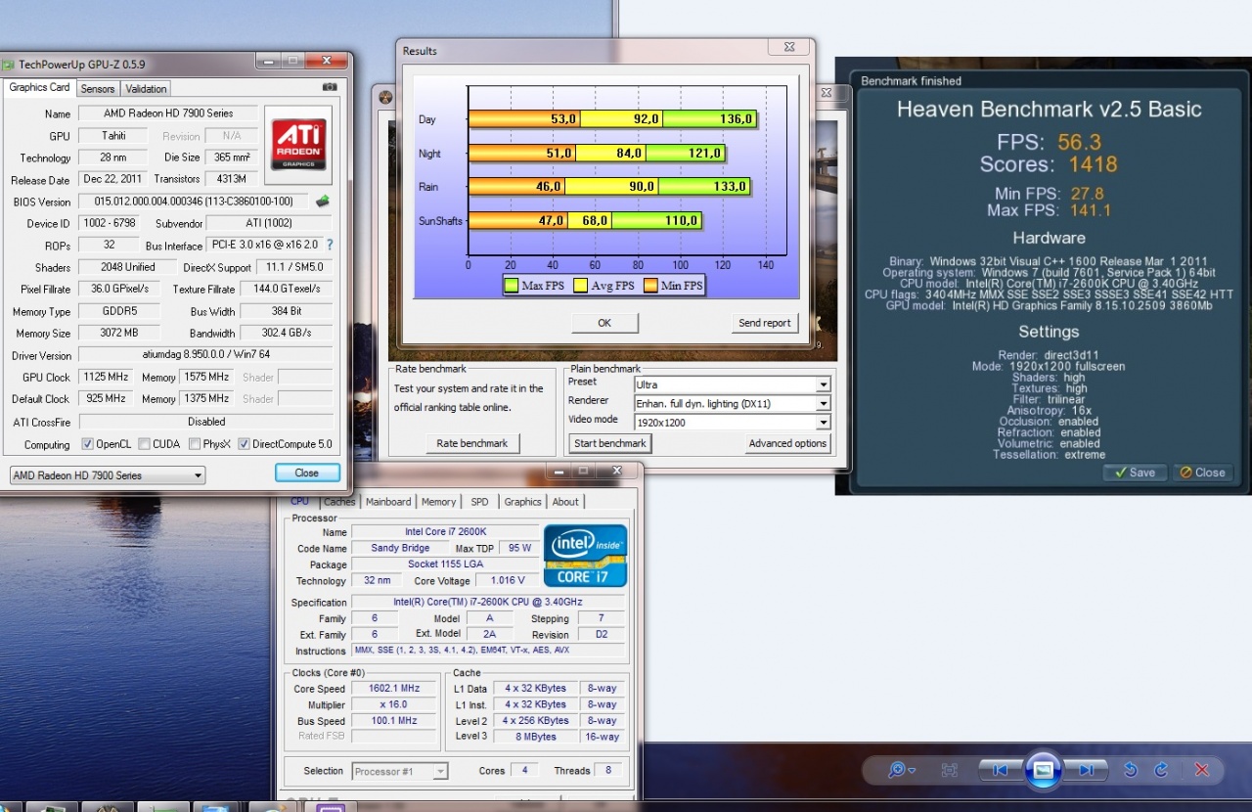Click the Rate benchmark button
This screenshot has height=812, width=1252.
point(472,443)
